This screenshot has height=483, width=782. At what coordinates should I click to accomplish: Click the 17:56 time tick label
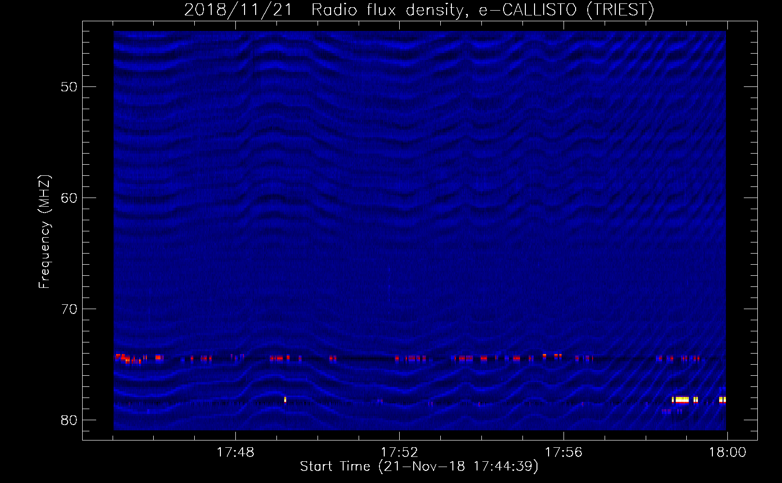click(x=564, y=453)
